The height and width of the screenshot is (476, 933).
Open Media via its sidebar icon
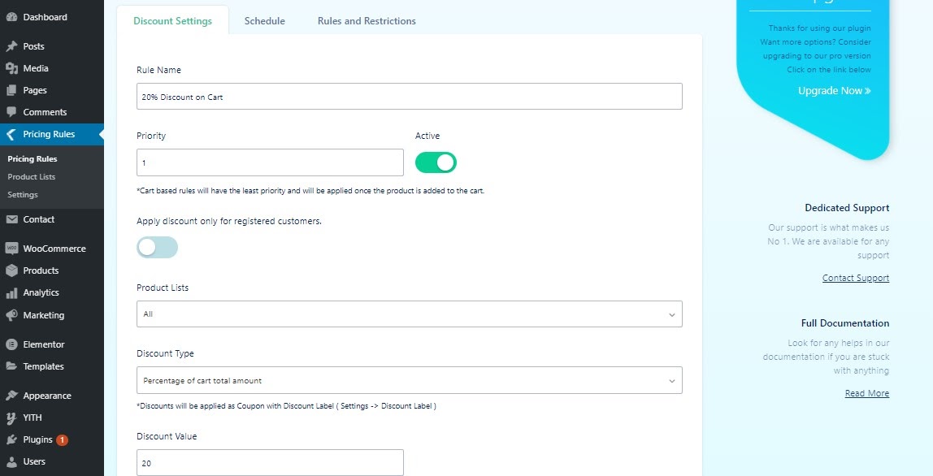pos(11,68)
